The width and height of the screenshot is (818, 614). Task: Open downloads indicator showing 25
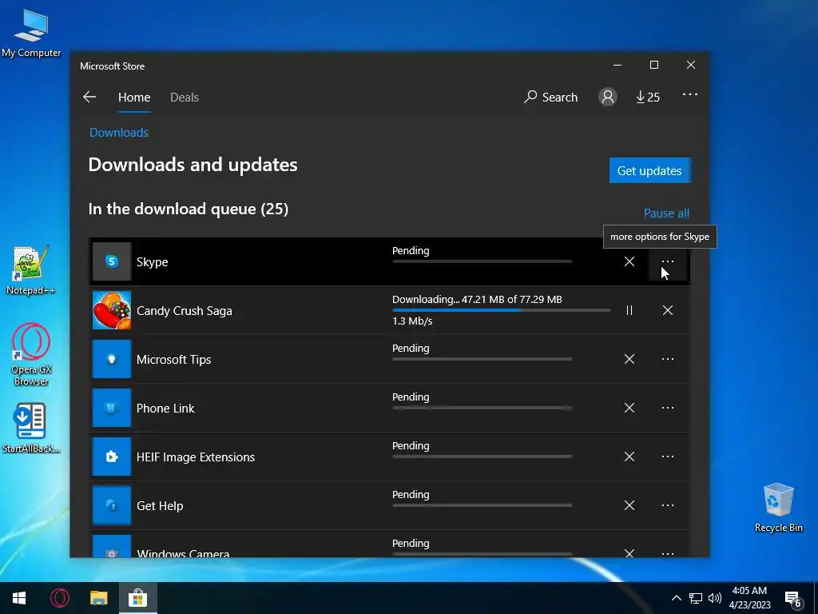click(x=648, y=97)
